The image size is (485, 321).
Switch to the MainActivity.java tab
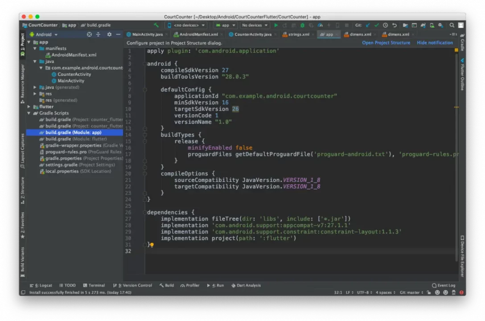[x=148, y=34]
